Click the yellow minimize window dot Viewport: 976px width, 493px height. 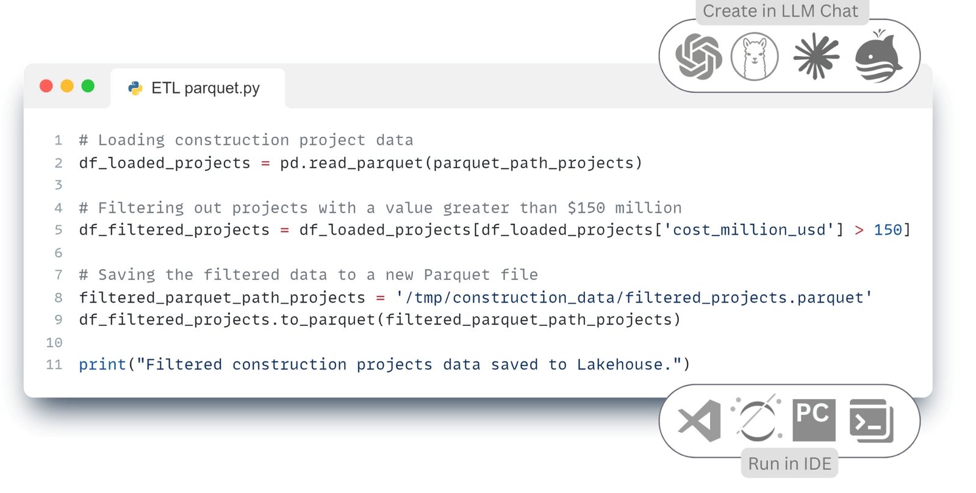click(x=67, y=86)
